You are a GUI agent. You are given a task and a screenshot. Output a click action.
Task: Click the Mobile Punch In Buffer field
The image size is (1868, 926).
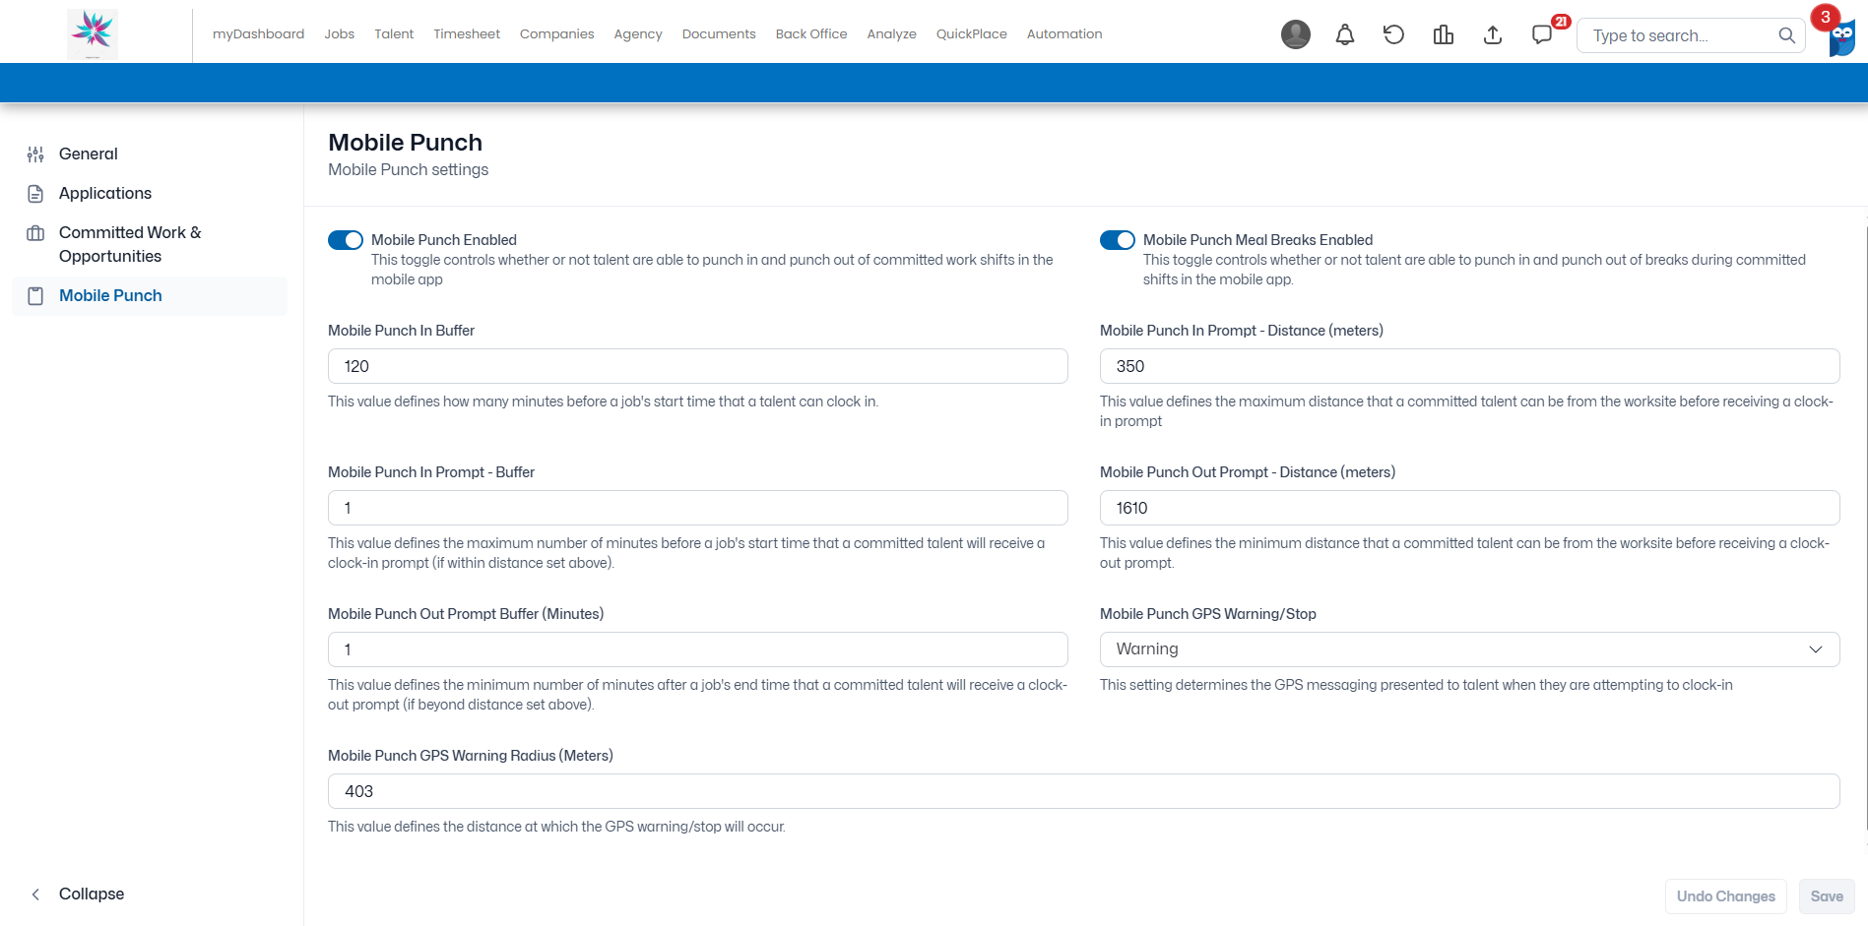pos(697,366)
